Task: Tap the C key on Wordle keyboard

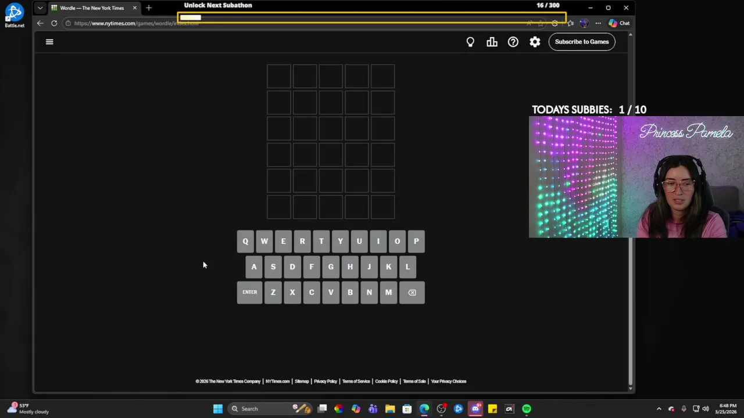Action: click(312, 293)
